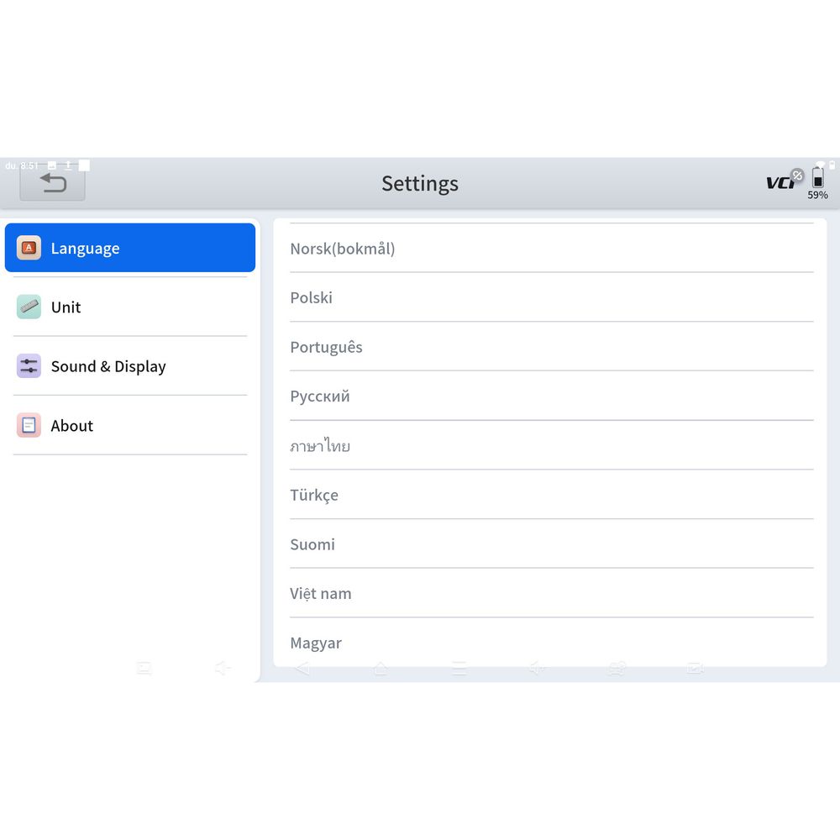Screen dimensions: 840x840
Task: Click the Unit ruler icon
Action: (29, 307)
